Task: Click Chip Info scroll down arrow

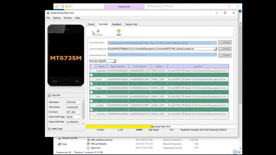Action: coord(83,124)
